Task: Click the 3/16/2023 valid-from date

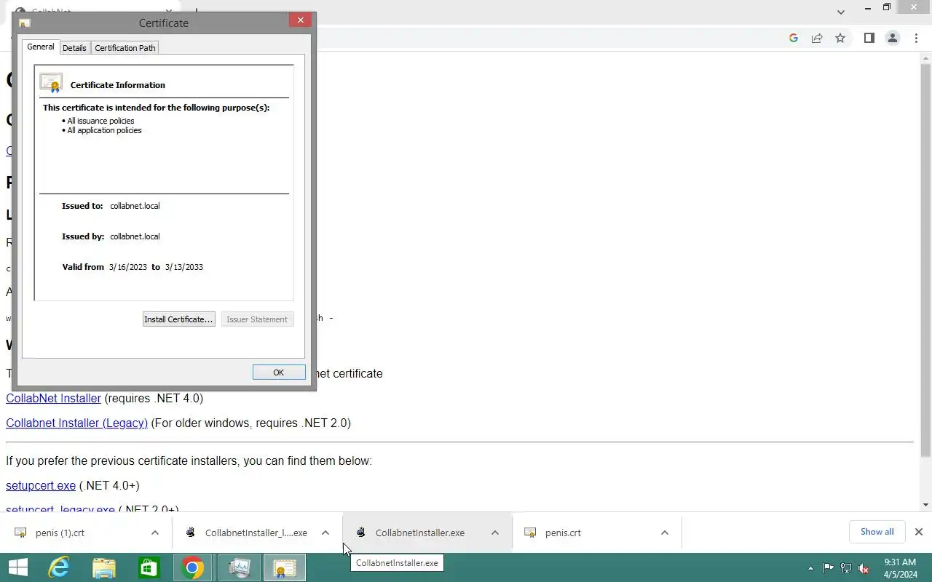Action: click(128, 267)
